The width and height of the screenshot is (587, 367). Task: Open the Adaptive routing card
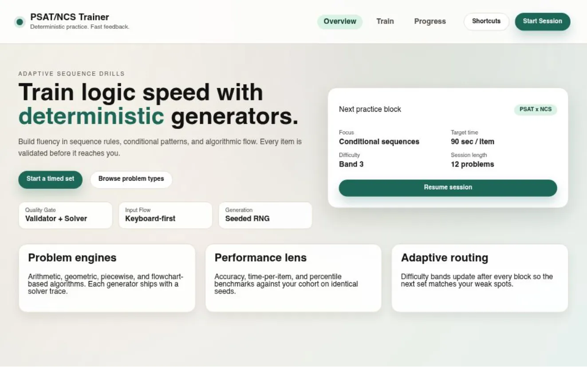[480, 278]
